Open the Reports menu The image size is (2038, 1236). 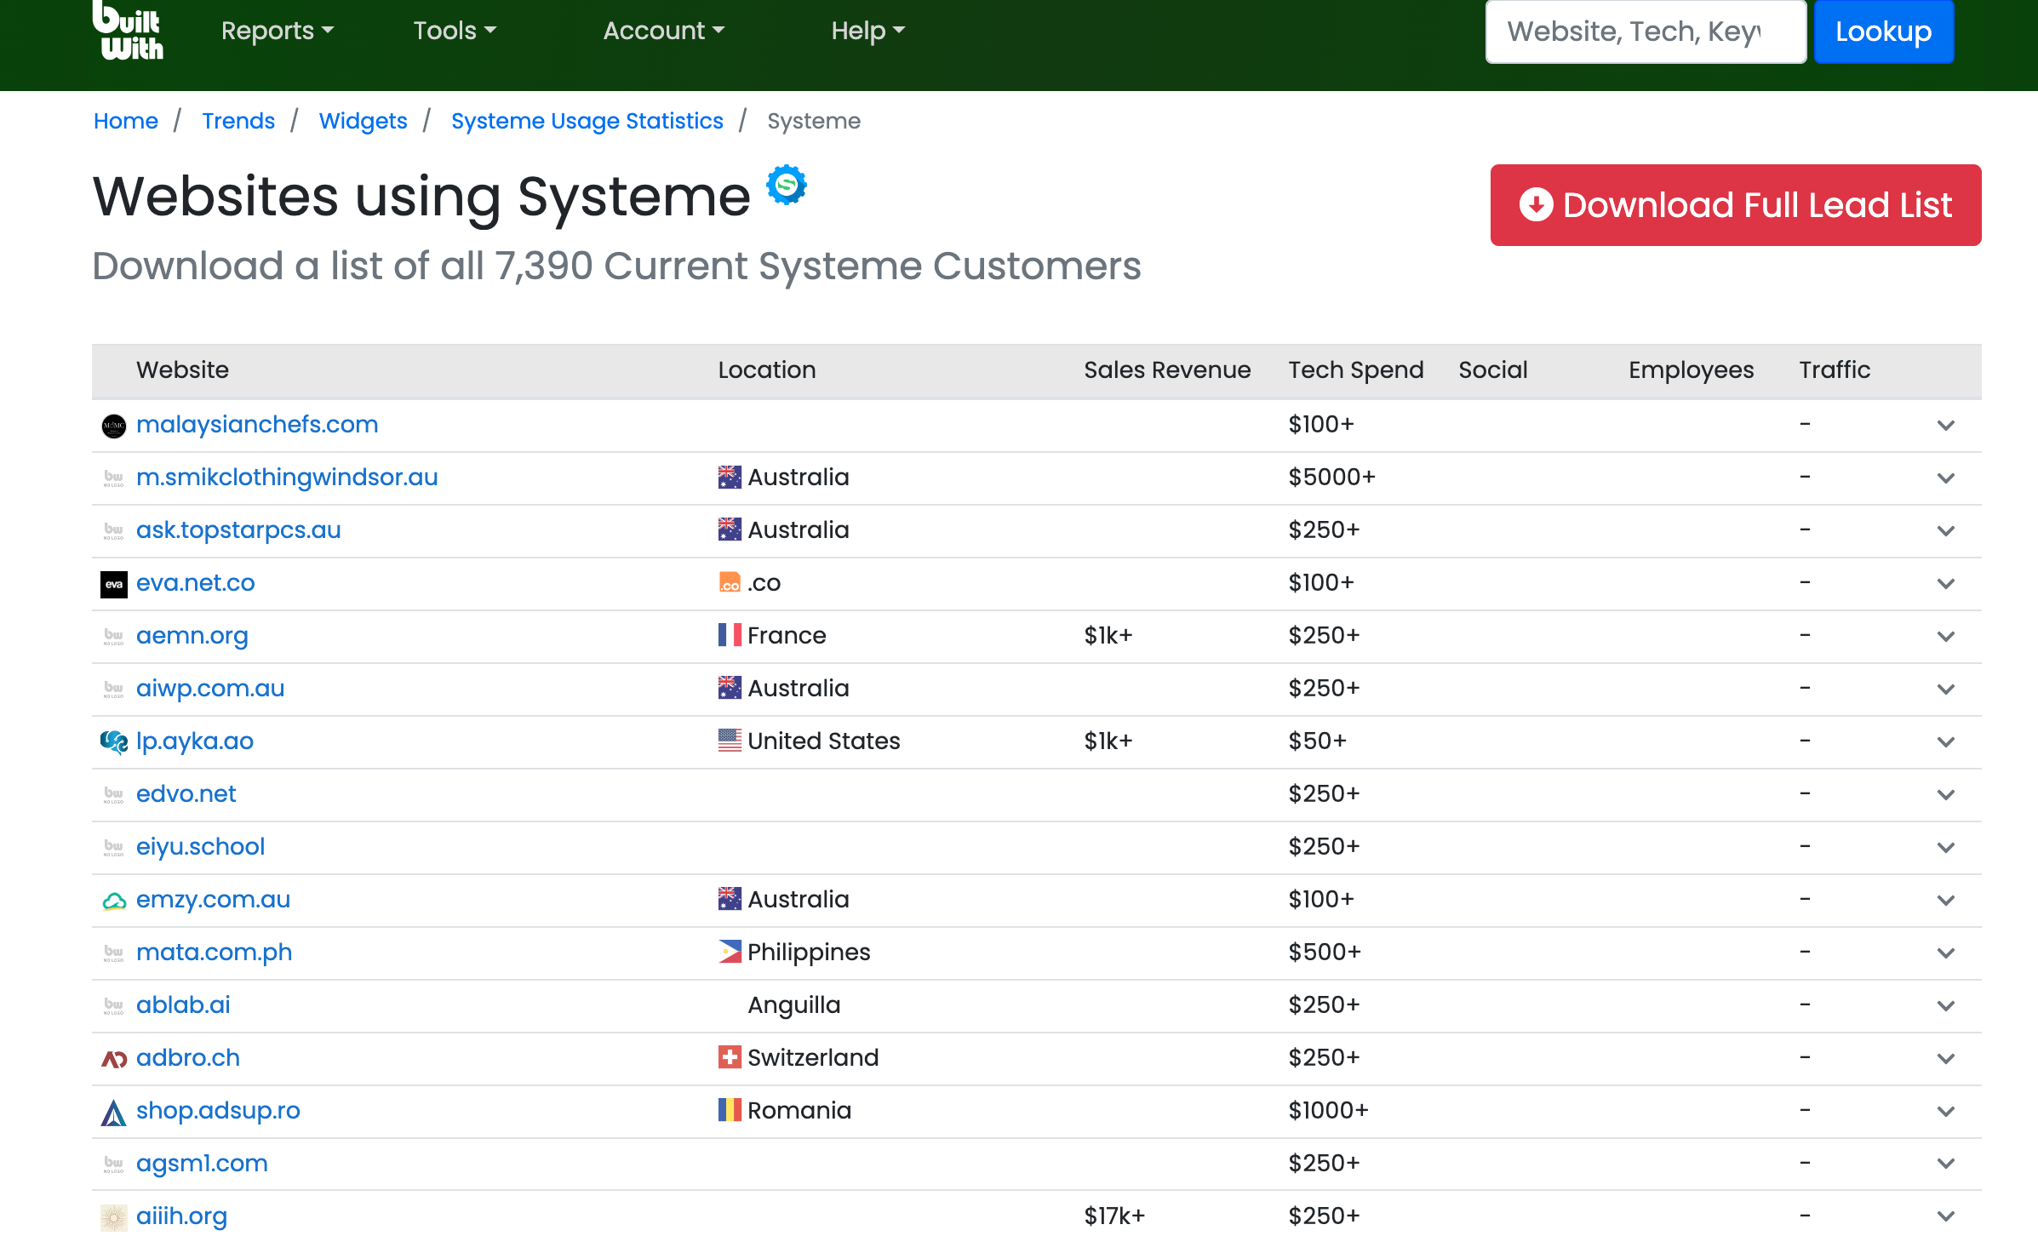click(278, 31)
